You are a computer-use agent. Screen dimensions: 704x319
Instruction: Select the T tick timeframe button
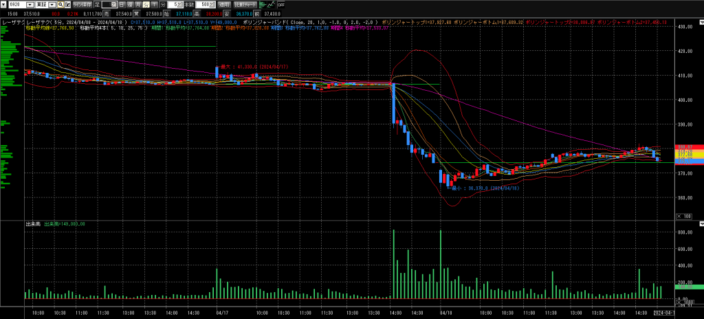click(154, 4)
